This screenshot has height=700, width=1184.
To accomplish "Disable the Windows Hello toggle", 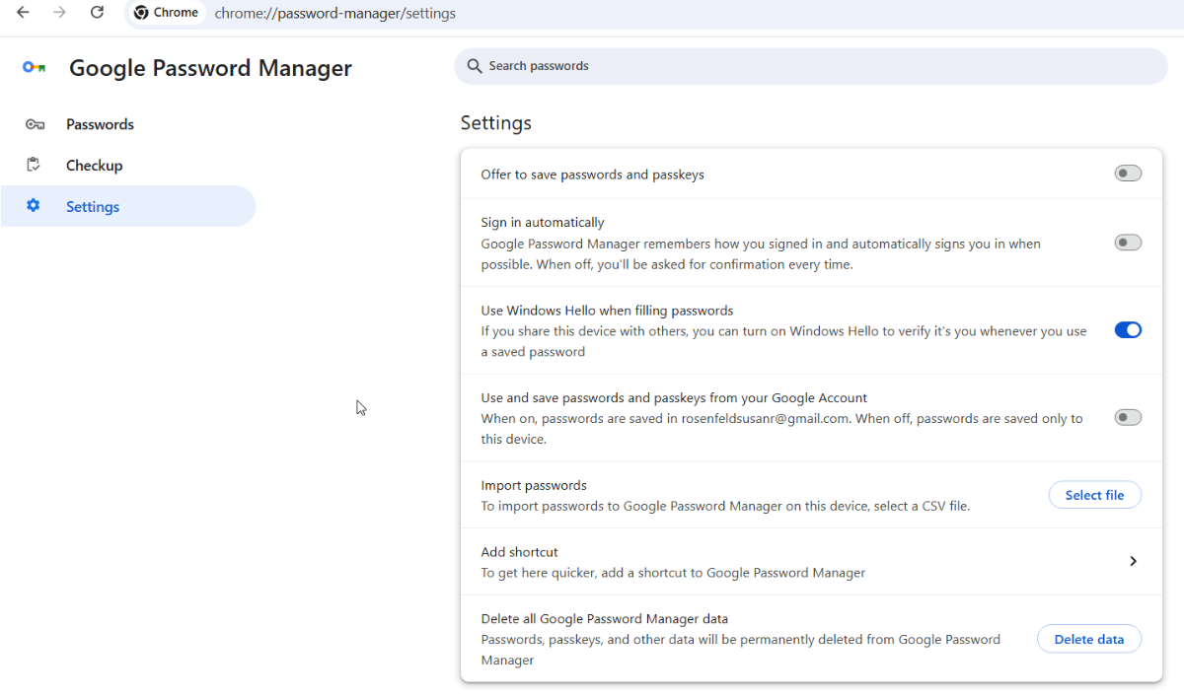I will pos(1128,330).
